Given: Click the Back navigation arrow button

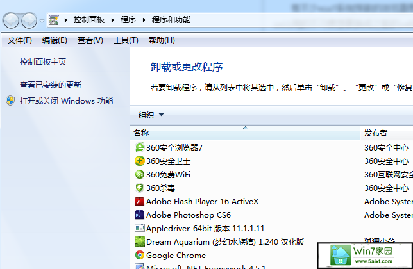Looking at the screenshot, I should point(11,20).
